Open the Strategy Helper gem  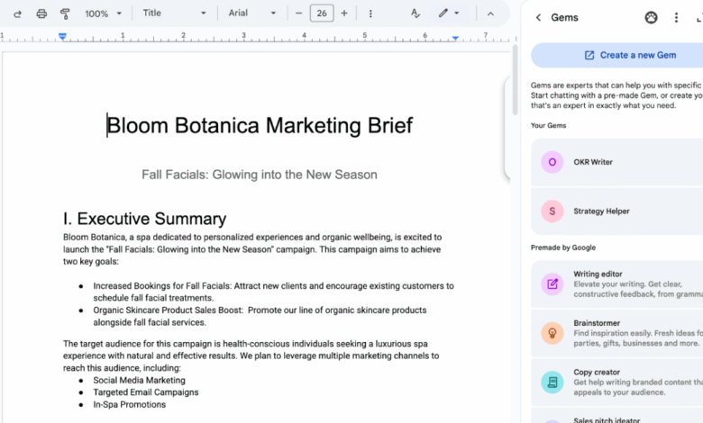click(x=616, y=211)
